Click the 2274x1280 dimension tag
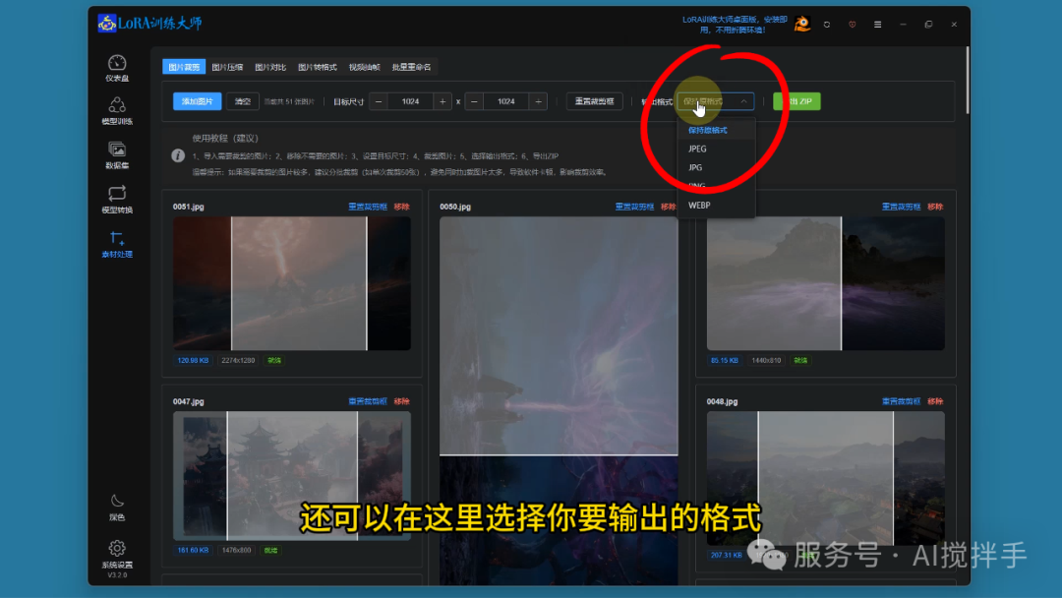 pyautogui.click(x=238, y=360)
